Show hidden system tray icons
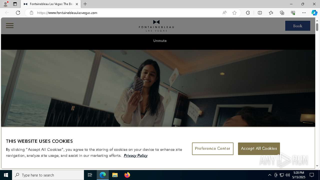 click(269, 175)
